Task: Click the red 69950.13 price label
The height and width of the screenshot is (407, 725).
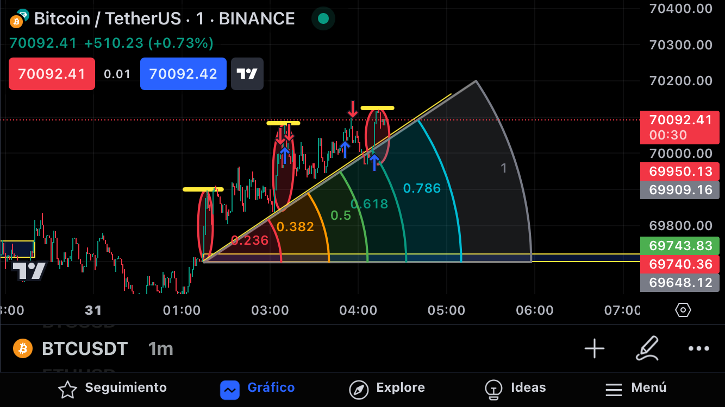Action: (x=679, y=171)
